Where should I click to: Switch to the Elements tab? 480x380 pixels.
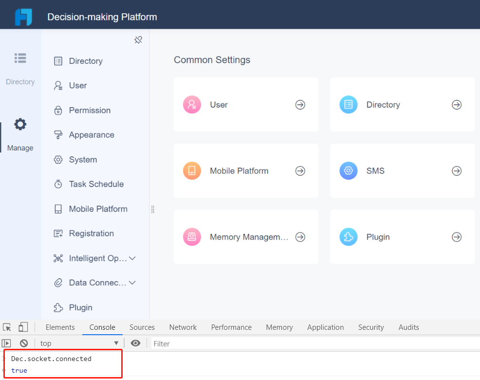(60, 327)
